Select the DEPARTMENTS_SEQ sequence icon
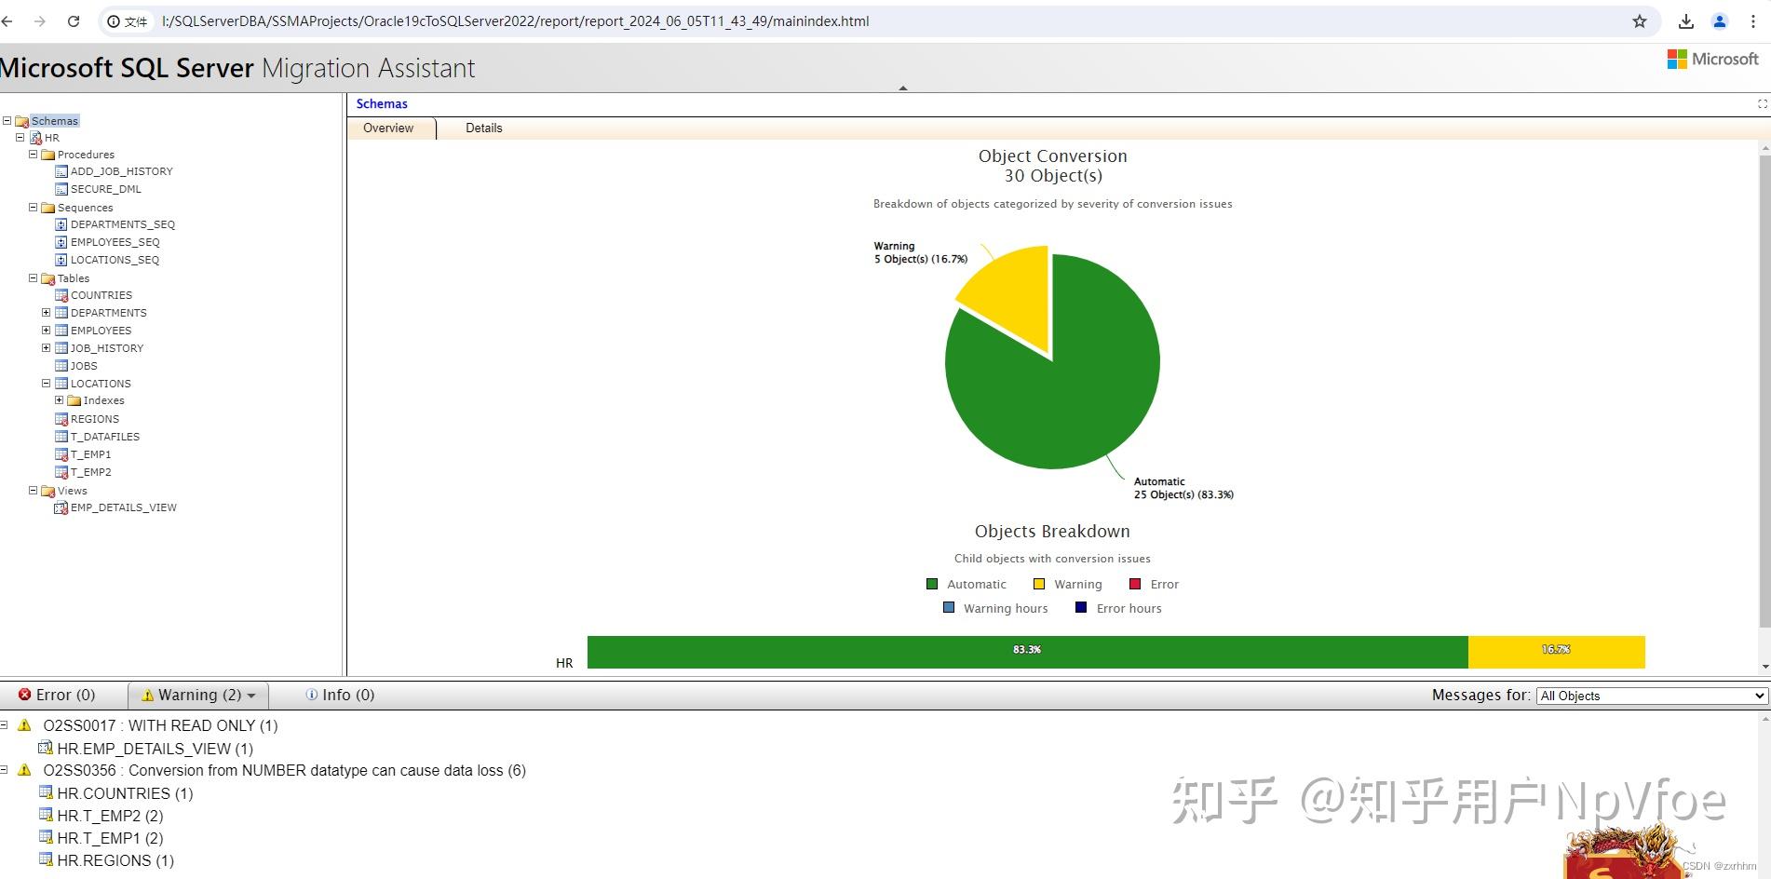 click(x=61, y=224)
